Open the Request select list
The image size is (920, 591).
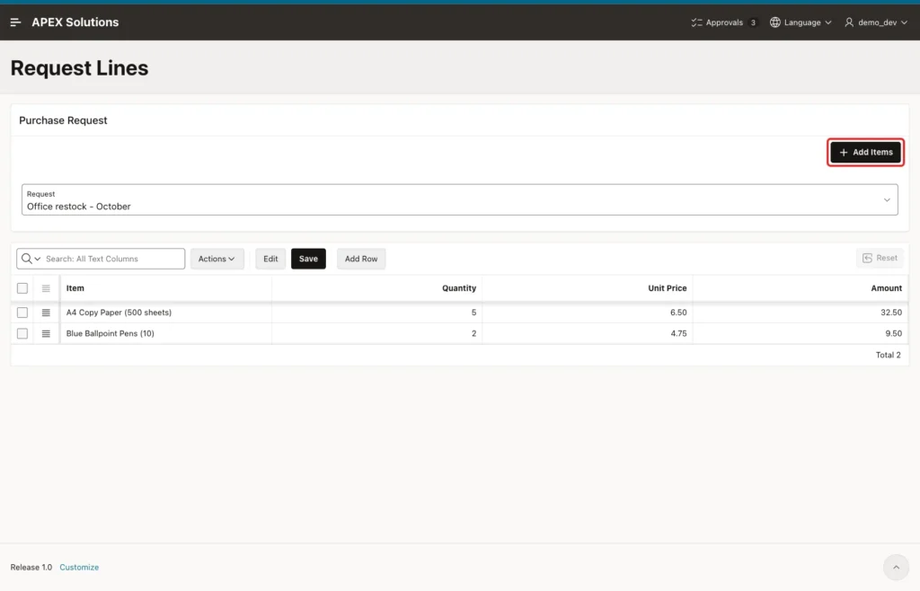coord(459,200)
